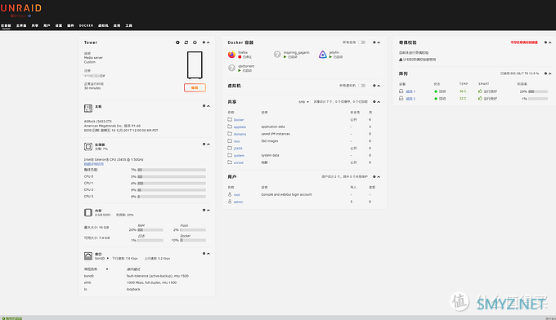Viewport: 556px width, 320px height.
Task: Open array panel gear settings
Action: [x=545, y=73]
